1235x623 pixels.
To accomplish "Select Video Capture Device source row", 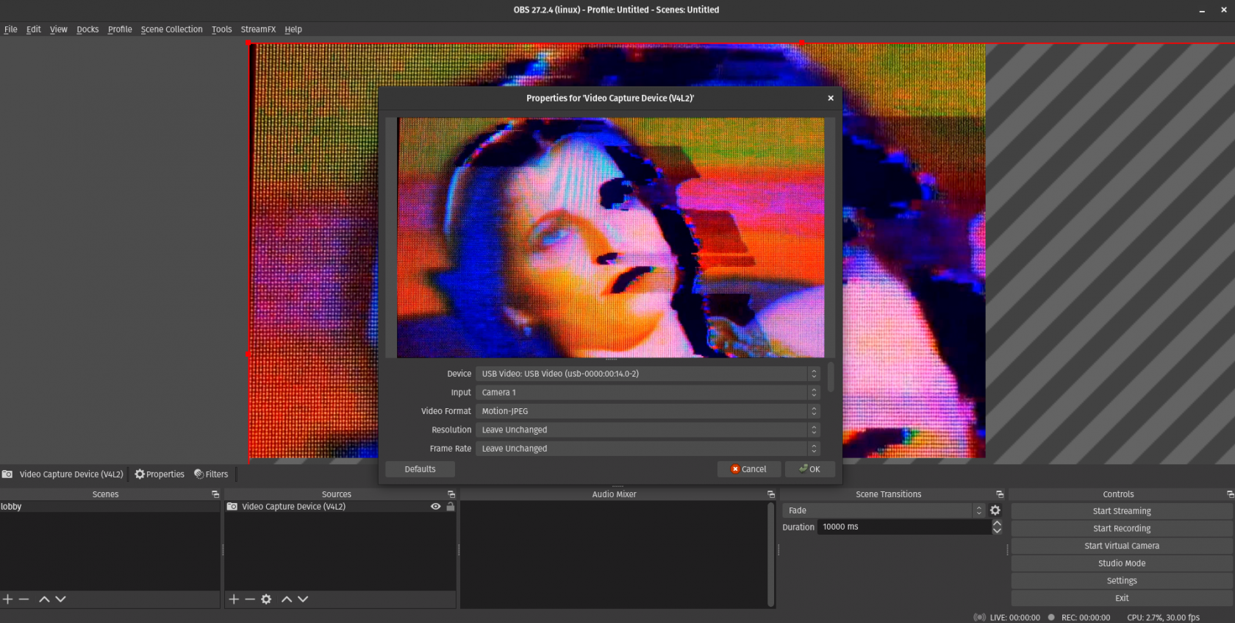I will (340, 507).
